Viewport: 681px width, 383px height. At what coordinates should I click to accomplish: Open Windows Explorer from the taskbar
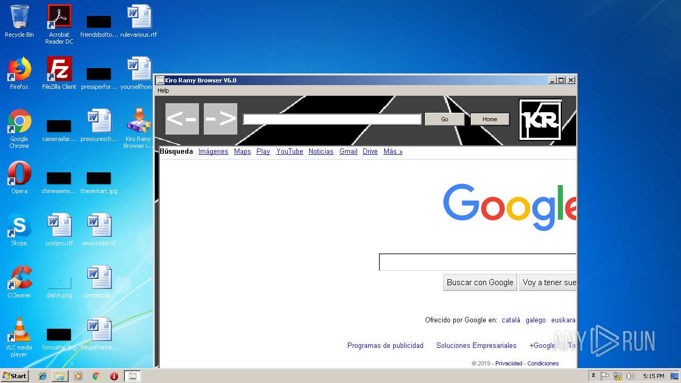tap(60, 376)
